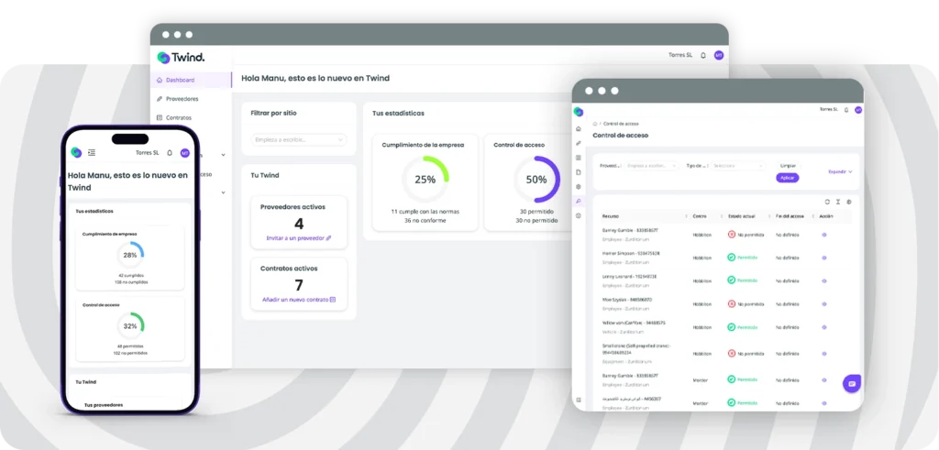Refresh the access control table
Viewport: 939px width, 450px height.
pyautogui.click(x=828, y=202)
